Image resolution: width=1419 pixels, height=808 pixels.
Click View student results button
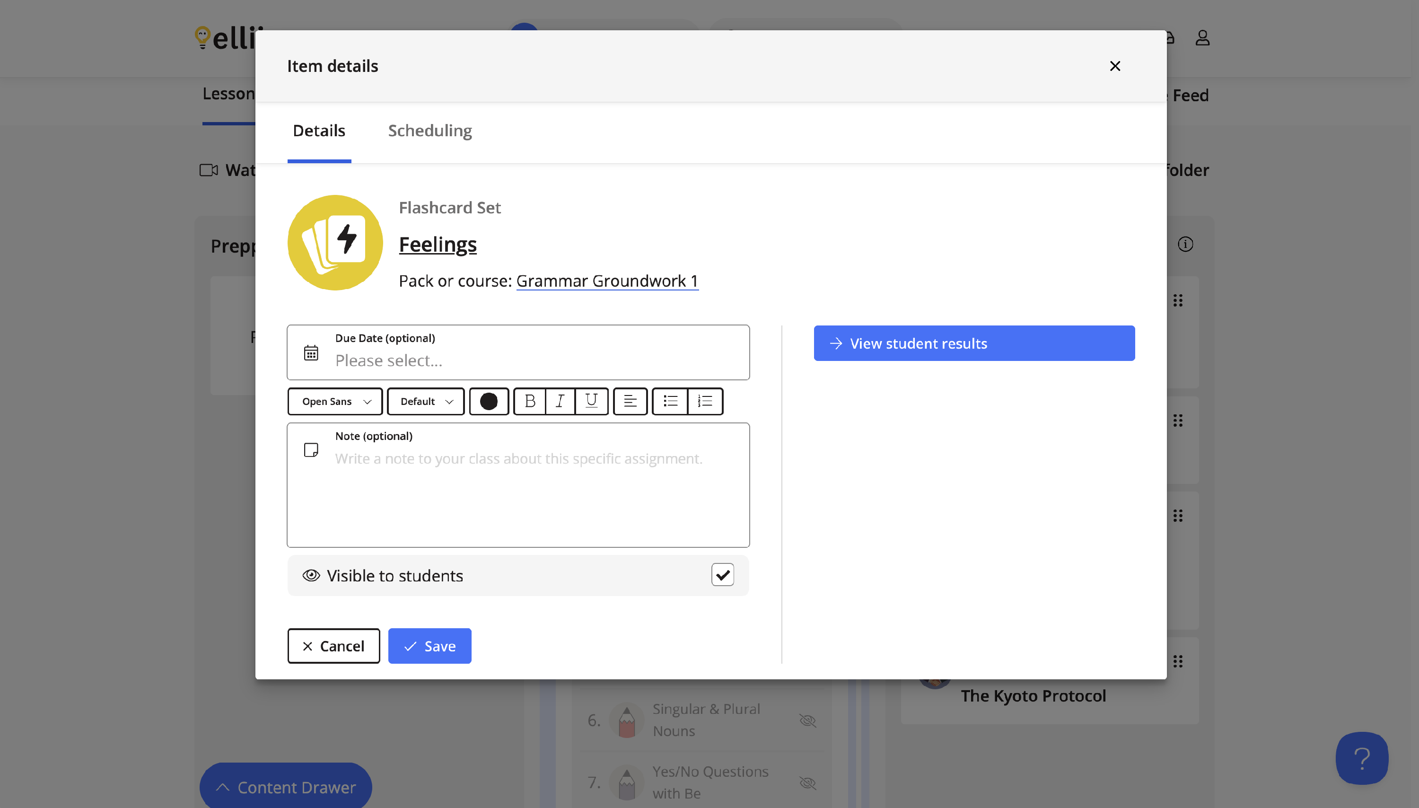pos(973,343)
